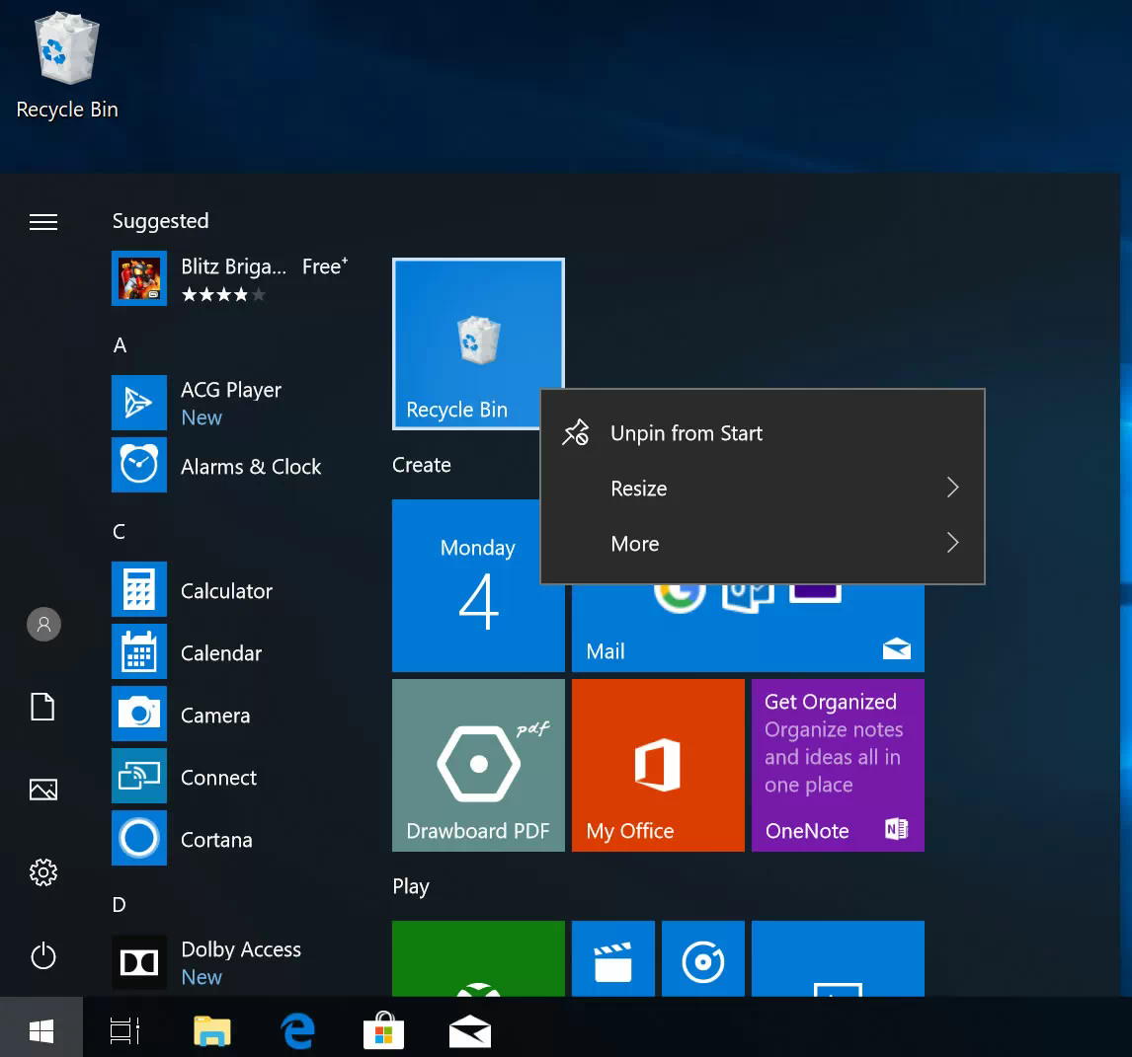1132x1057 pixels.
Task: Click the Power button in the Start menu
Action: [42, 956]
